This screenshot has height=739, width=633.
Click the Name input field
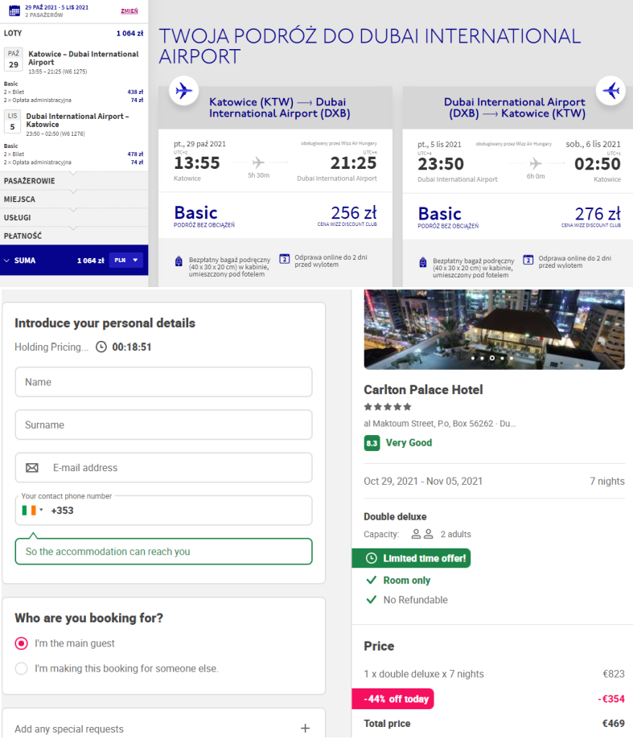point(163,382)
